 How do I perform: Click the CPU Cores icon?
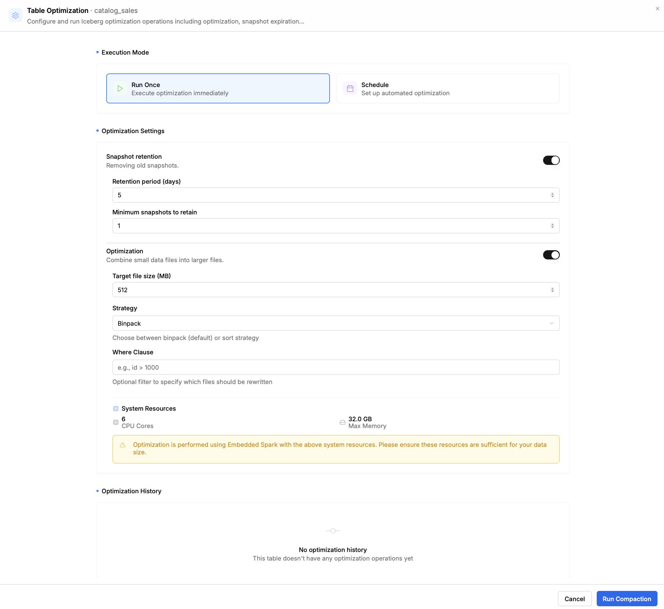pos(116,422)
